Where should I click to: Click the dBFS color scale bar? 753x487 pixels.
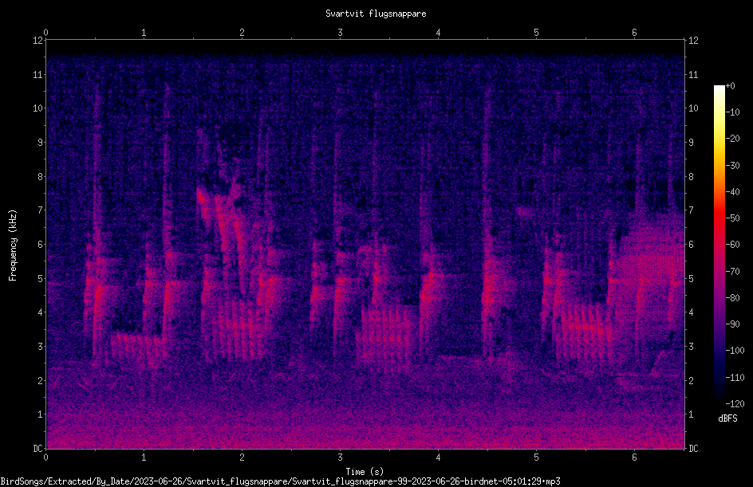click(719, 244)
